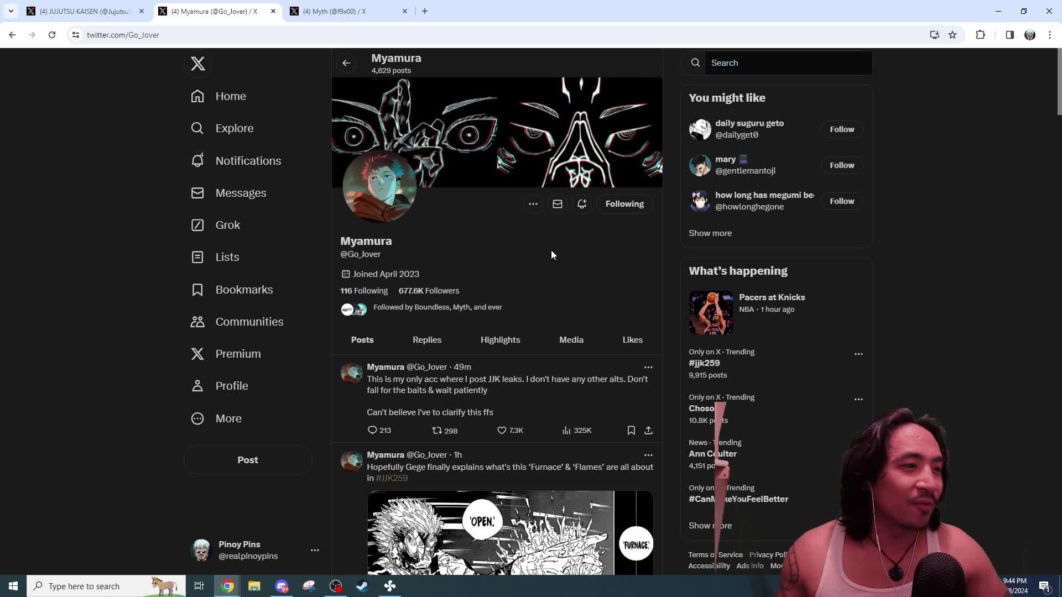Toggle notification bell for Myamura

click(581, 204)
